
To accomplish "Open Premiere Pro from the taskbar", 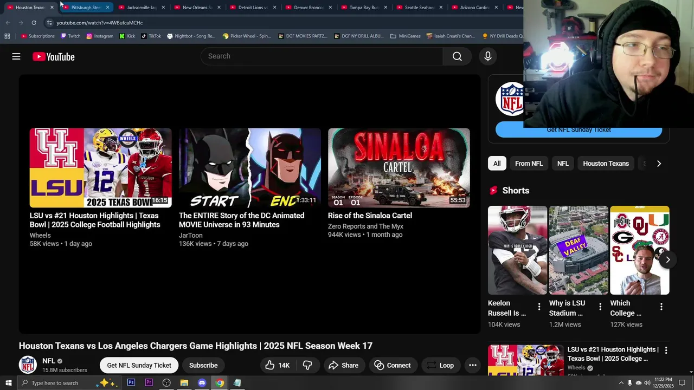I will (x=149, y=383).
